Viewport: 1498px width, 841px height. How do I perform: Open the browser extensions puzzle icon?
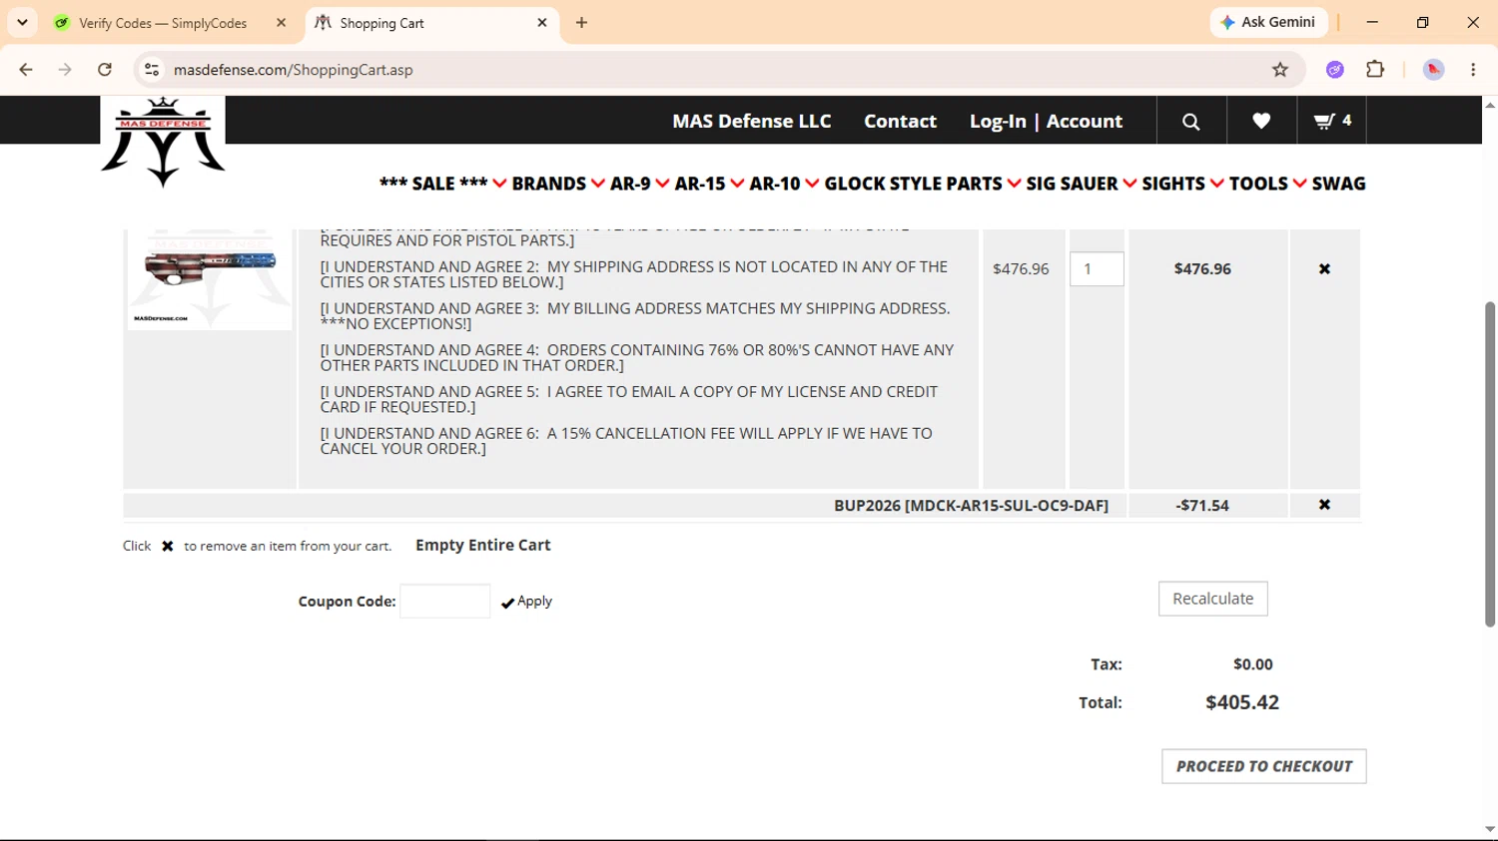[1375, 70]
